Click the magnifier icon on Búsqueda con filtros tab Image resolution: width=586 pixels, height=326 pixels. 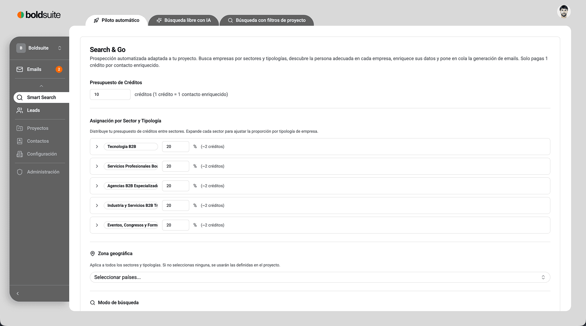click(230, 20)
